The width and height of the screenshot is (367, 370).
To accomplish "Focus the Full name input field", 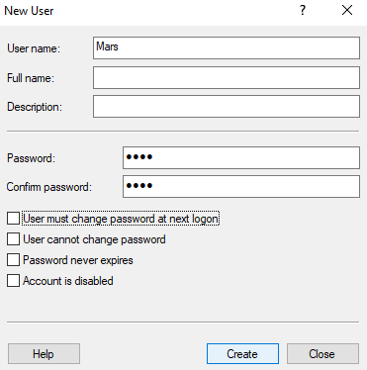I will pos(227,77).
